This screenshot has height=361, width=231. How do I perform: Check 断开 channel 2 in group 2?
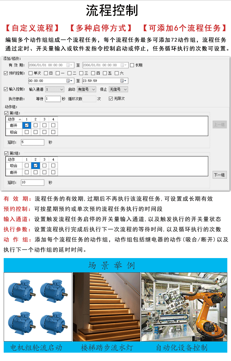tap(35, 172)
